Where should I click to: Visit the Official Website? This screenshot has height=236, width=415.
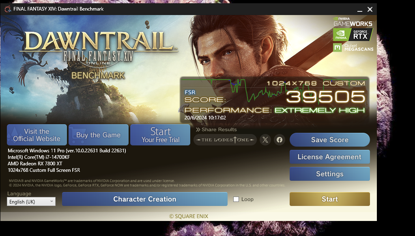tap(37, 135)
